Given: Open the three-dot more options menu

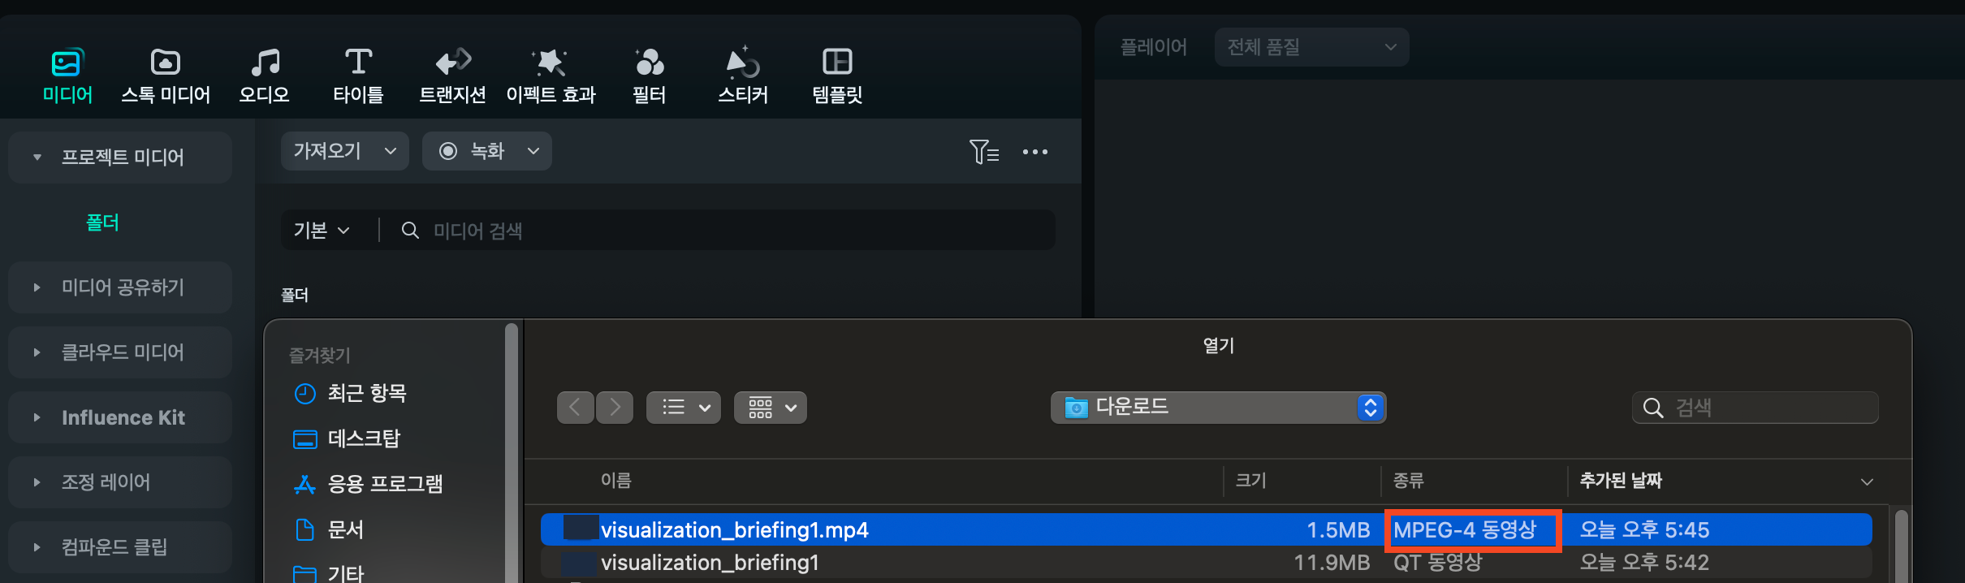Looking at the screenshot, I should [1035, 152].
